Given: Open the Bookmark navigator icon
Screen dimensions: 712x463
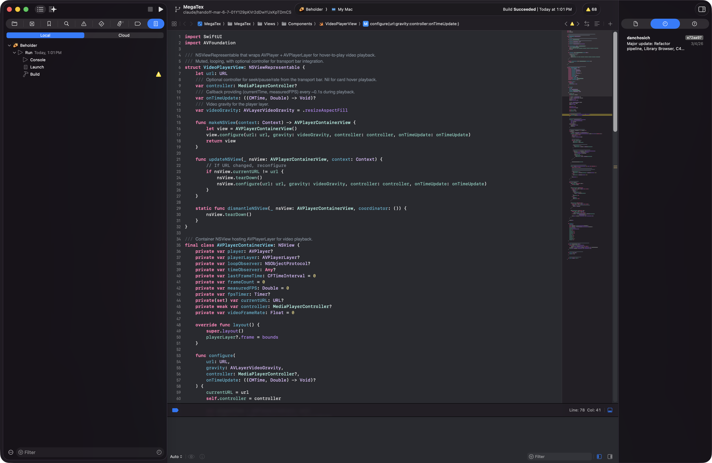Looking at the screenshot, I should point(49,24).
